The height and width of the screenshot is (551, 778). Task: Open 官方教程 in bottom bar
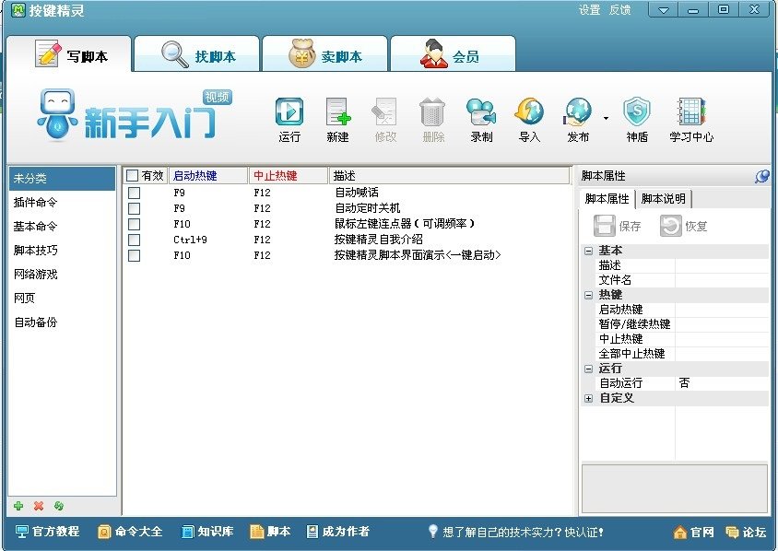47,533
